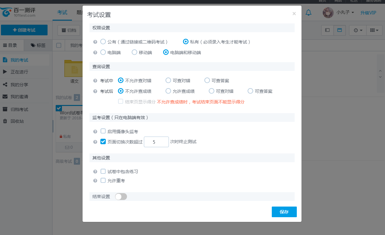Screen dimensions: 385x235
Task: Select 考试中 不允许查对错 radio
Action: (x=121, y=81)
